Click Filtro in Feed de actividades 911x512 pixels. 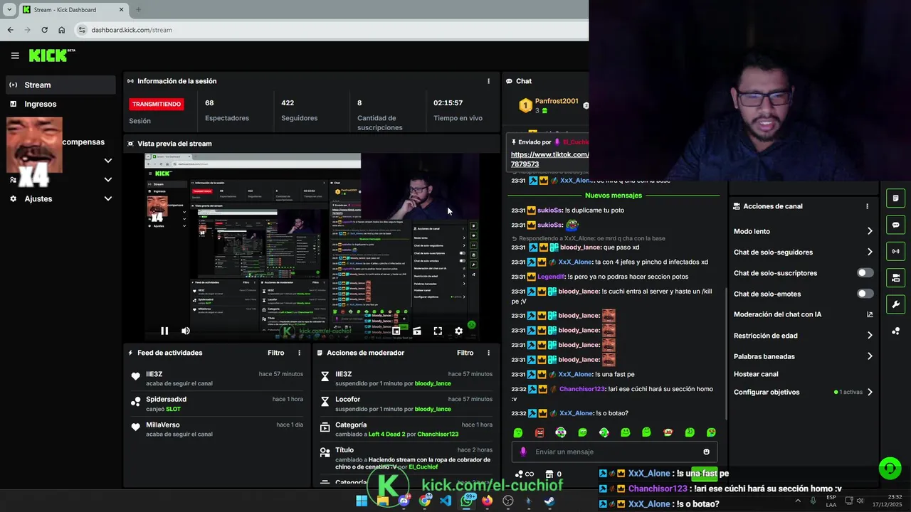(x=275, y=353)
